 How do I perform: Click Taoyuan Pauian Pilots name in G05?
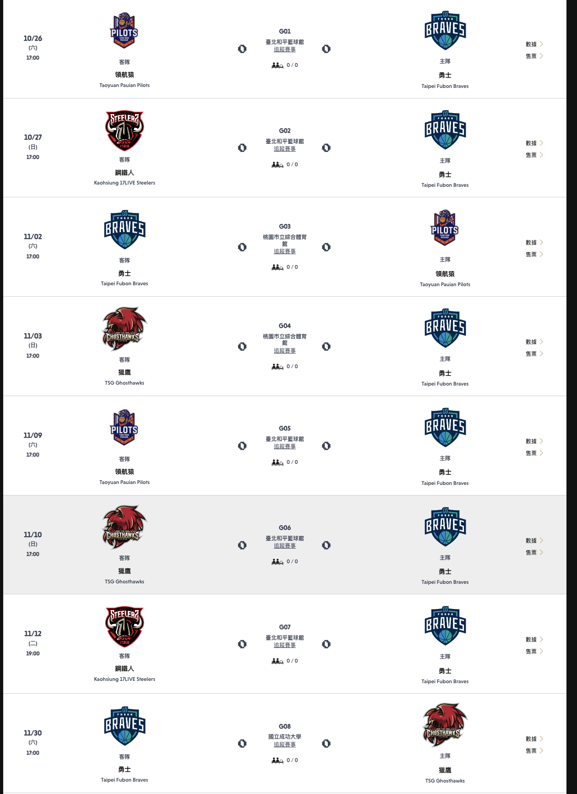pyautogui.click(x=125, y=482)
